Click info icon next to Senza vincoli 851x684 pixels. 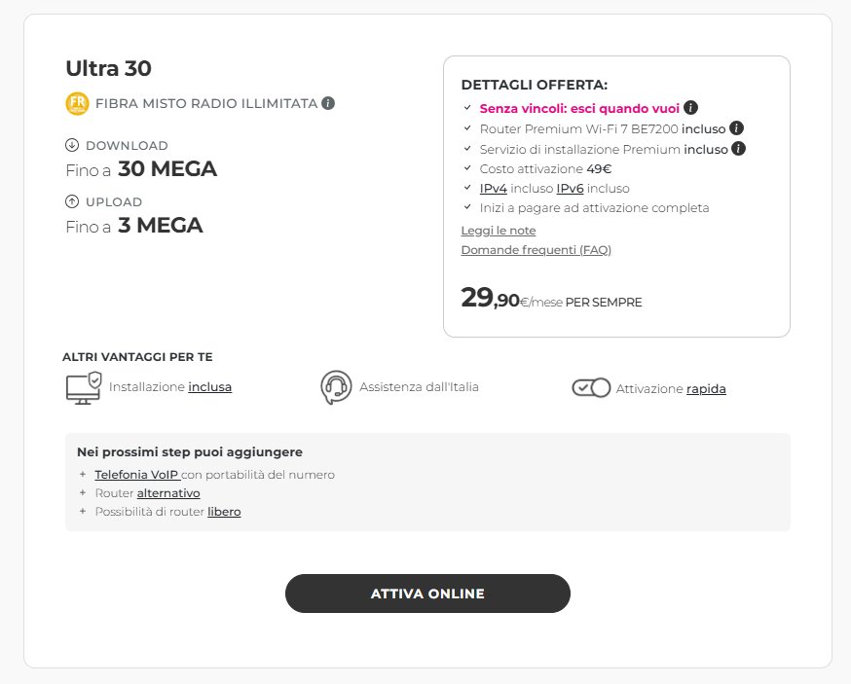[x=690, y=108]
